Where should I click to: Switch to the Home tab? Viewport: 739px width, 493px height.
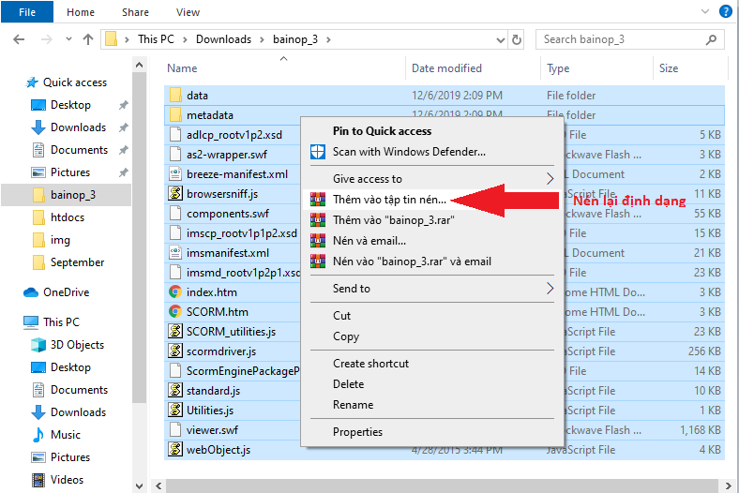click(x=81, y=12)
